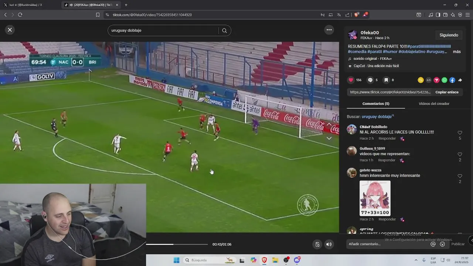Repost the video with the yellow repost icon
Screen dimensions: 473x266
coord(421,80)
